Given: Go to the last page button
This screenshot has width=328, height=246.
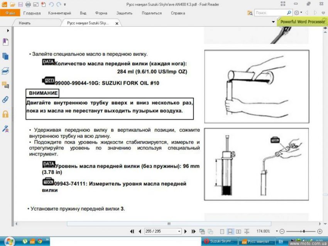Looking at the screenshot, I should click(x=194, y=231).
